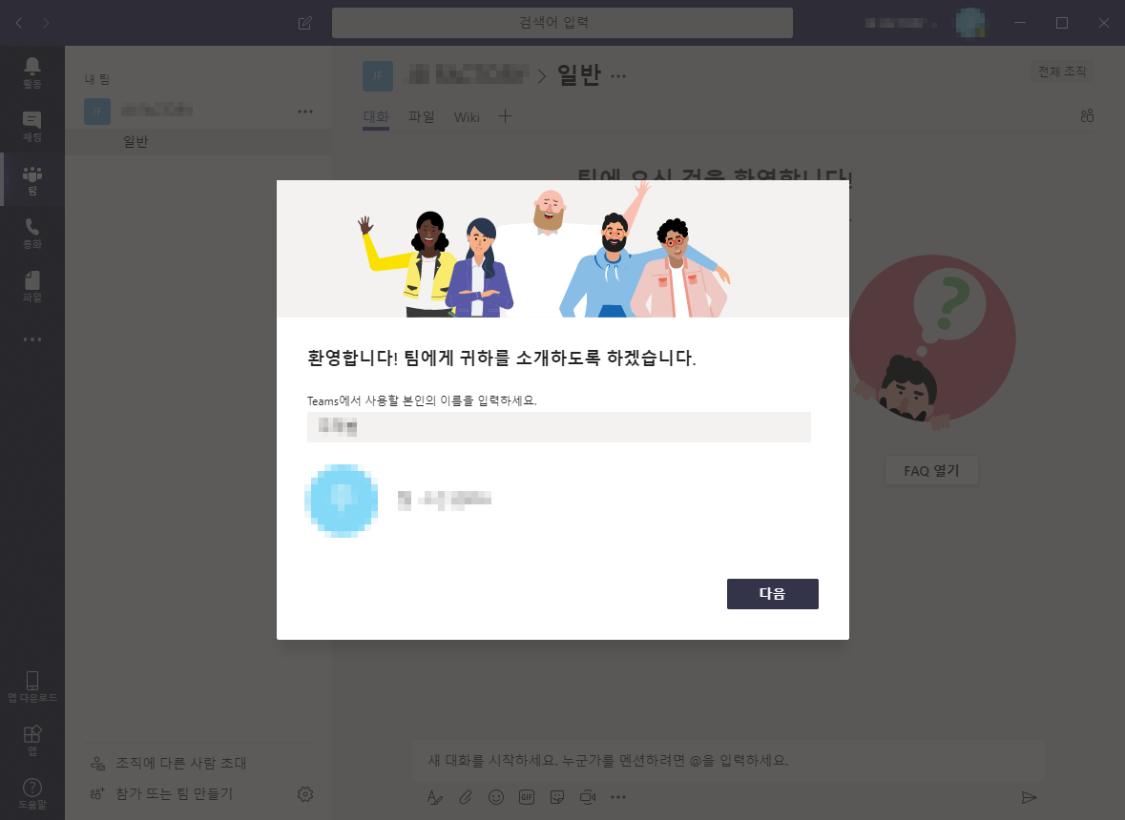Open team management gear icon
Viewport: 1125px width, 820px height.
[x=305, y=794]
